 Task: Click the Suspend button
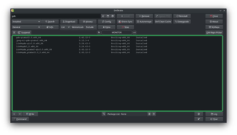24,32
